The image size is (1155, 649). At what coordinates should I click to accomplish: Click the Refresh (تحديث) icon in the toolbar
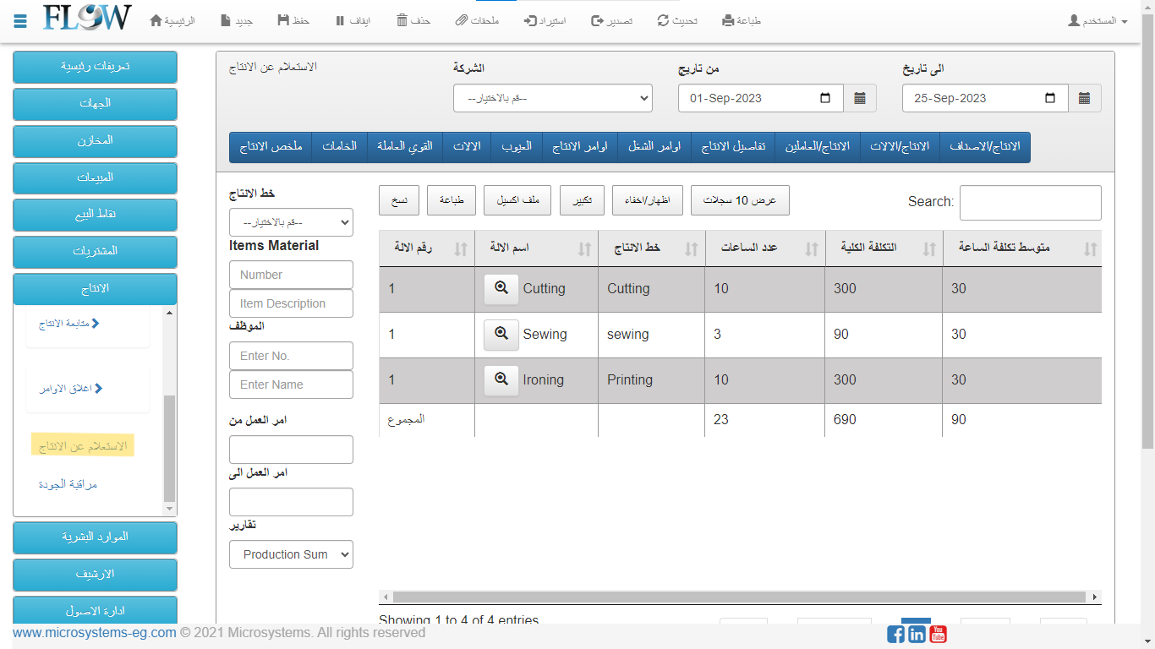click(664, 20)
